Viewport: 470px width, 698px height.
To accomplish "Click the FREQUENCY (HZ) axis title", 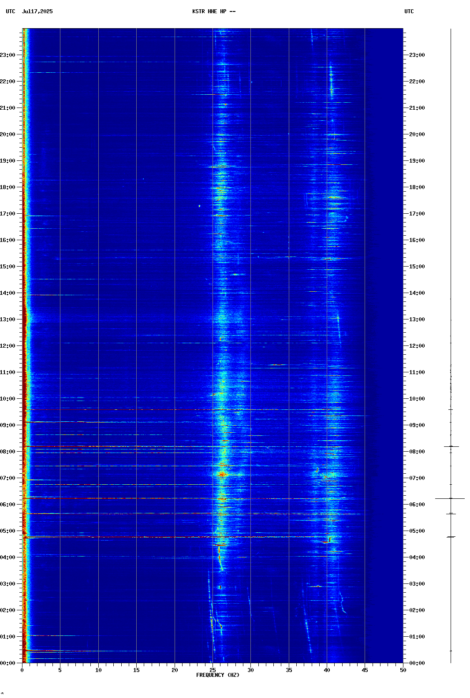I will 218,675.
